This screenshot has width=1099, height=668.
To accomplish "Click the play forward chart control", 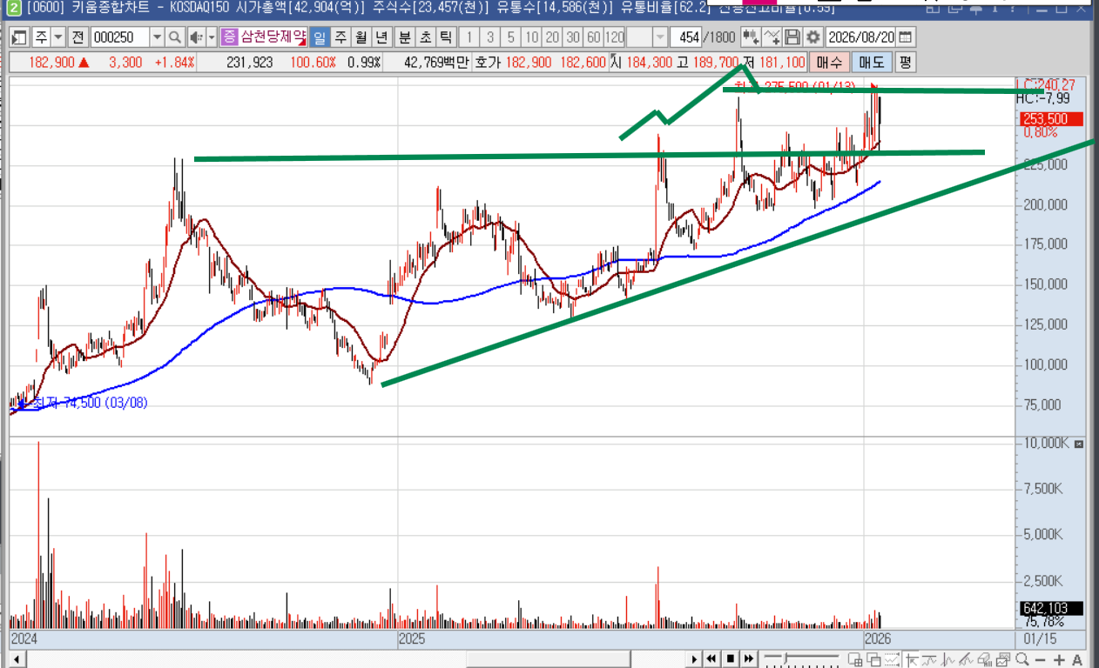I will (695, 658).
